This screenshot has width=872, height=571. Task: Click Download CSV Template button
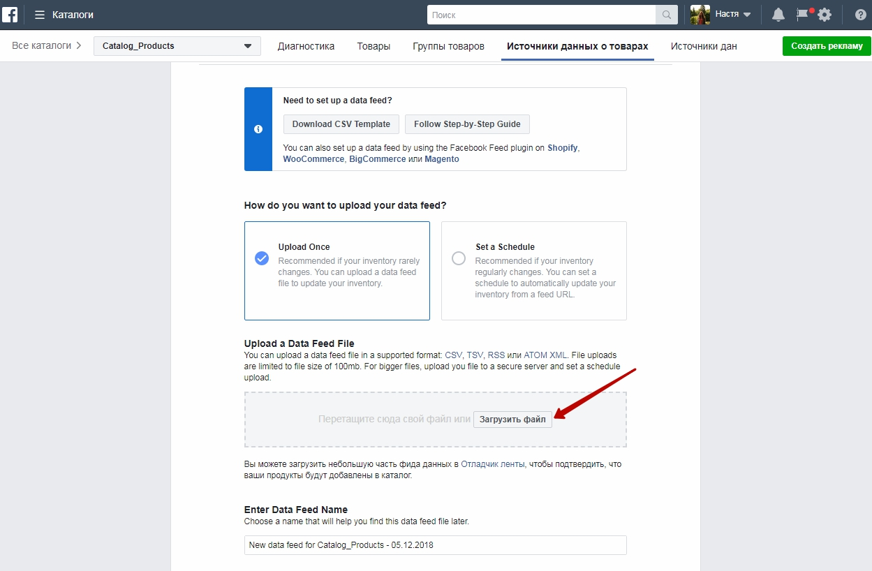341,124
